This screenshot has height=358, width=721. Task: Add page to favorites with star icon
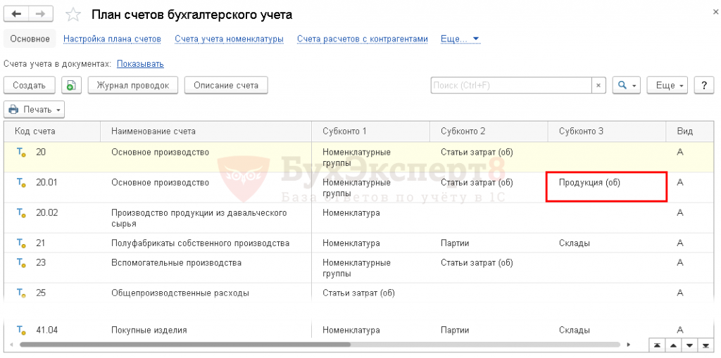73,15
